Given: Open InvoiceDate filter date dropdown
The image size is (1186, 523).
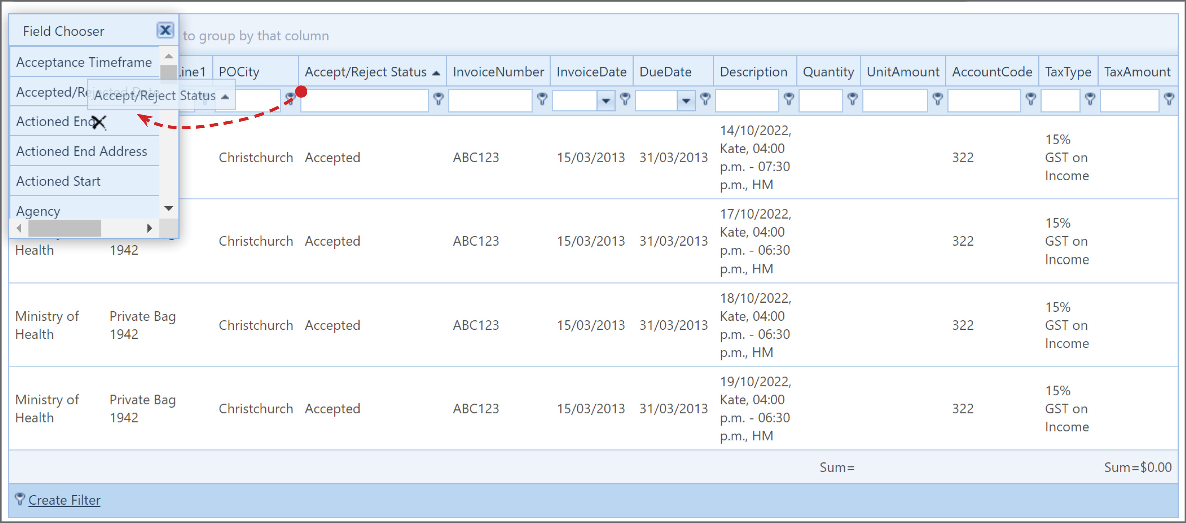Looking at the screenshot, I should coord(606,100).
